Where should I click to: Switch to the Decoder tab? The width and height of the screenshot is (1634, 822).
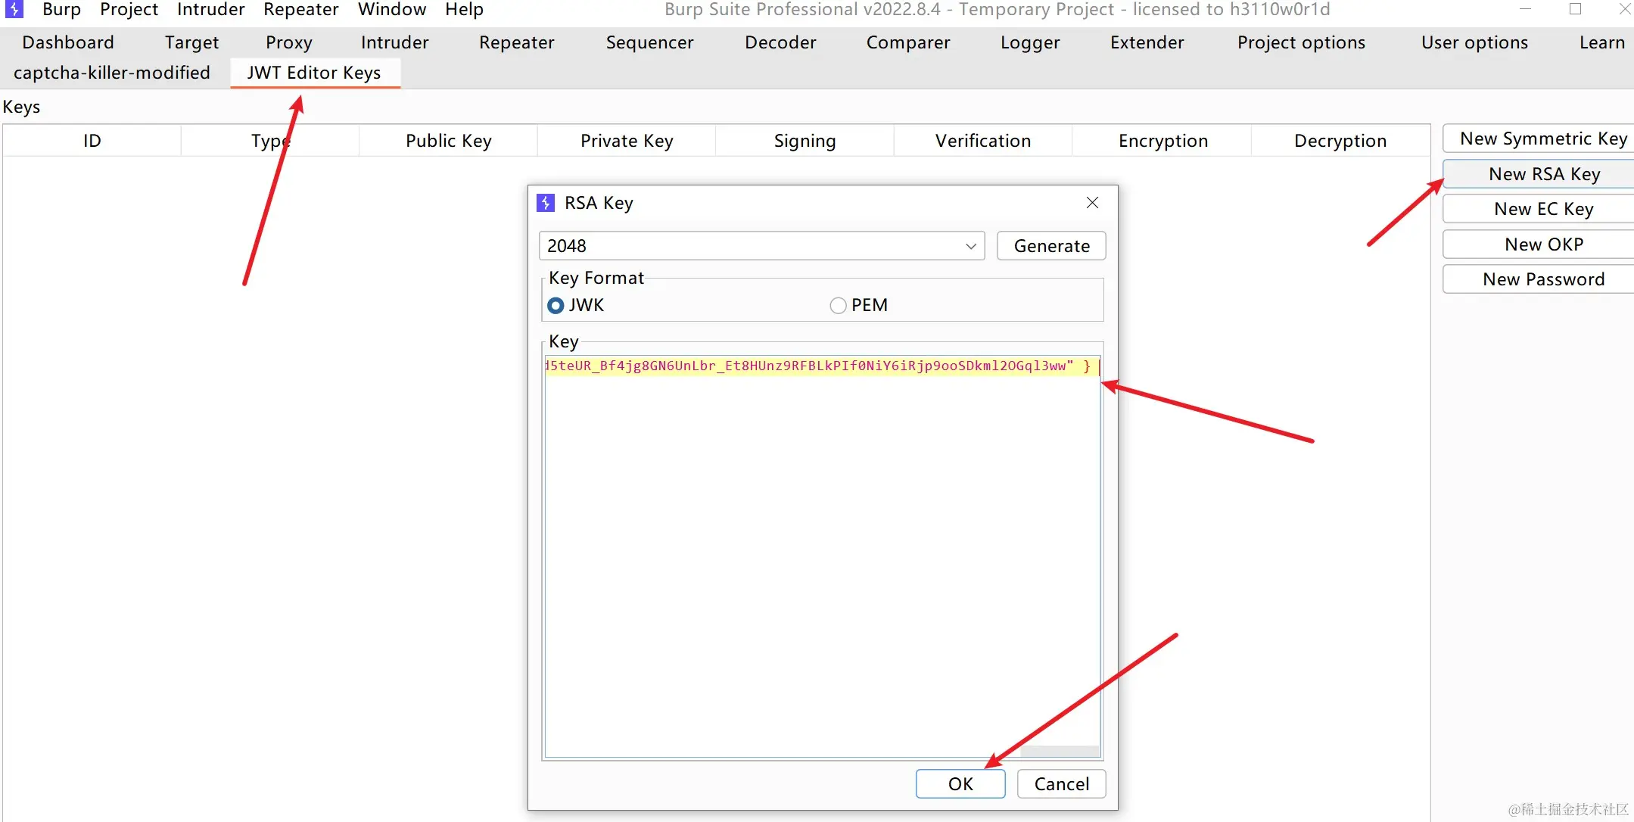(780, 42)
